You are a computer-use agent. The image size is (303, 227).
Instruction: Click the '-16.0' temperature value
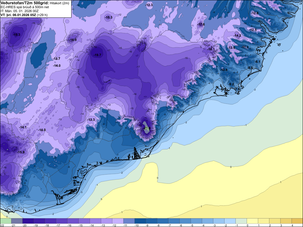tap(73, 40)
